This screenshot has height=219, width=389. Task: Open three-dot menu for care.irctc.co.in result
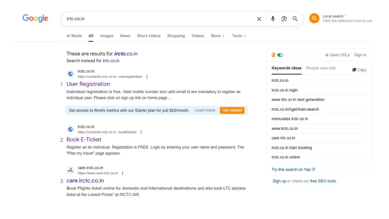[x=123, y=173]
